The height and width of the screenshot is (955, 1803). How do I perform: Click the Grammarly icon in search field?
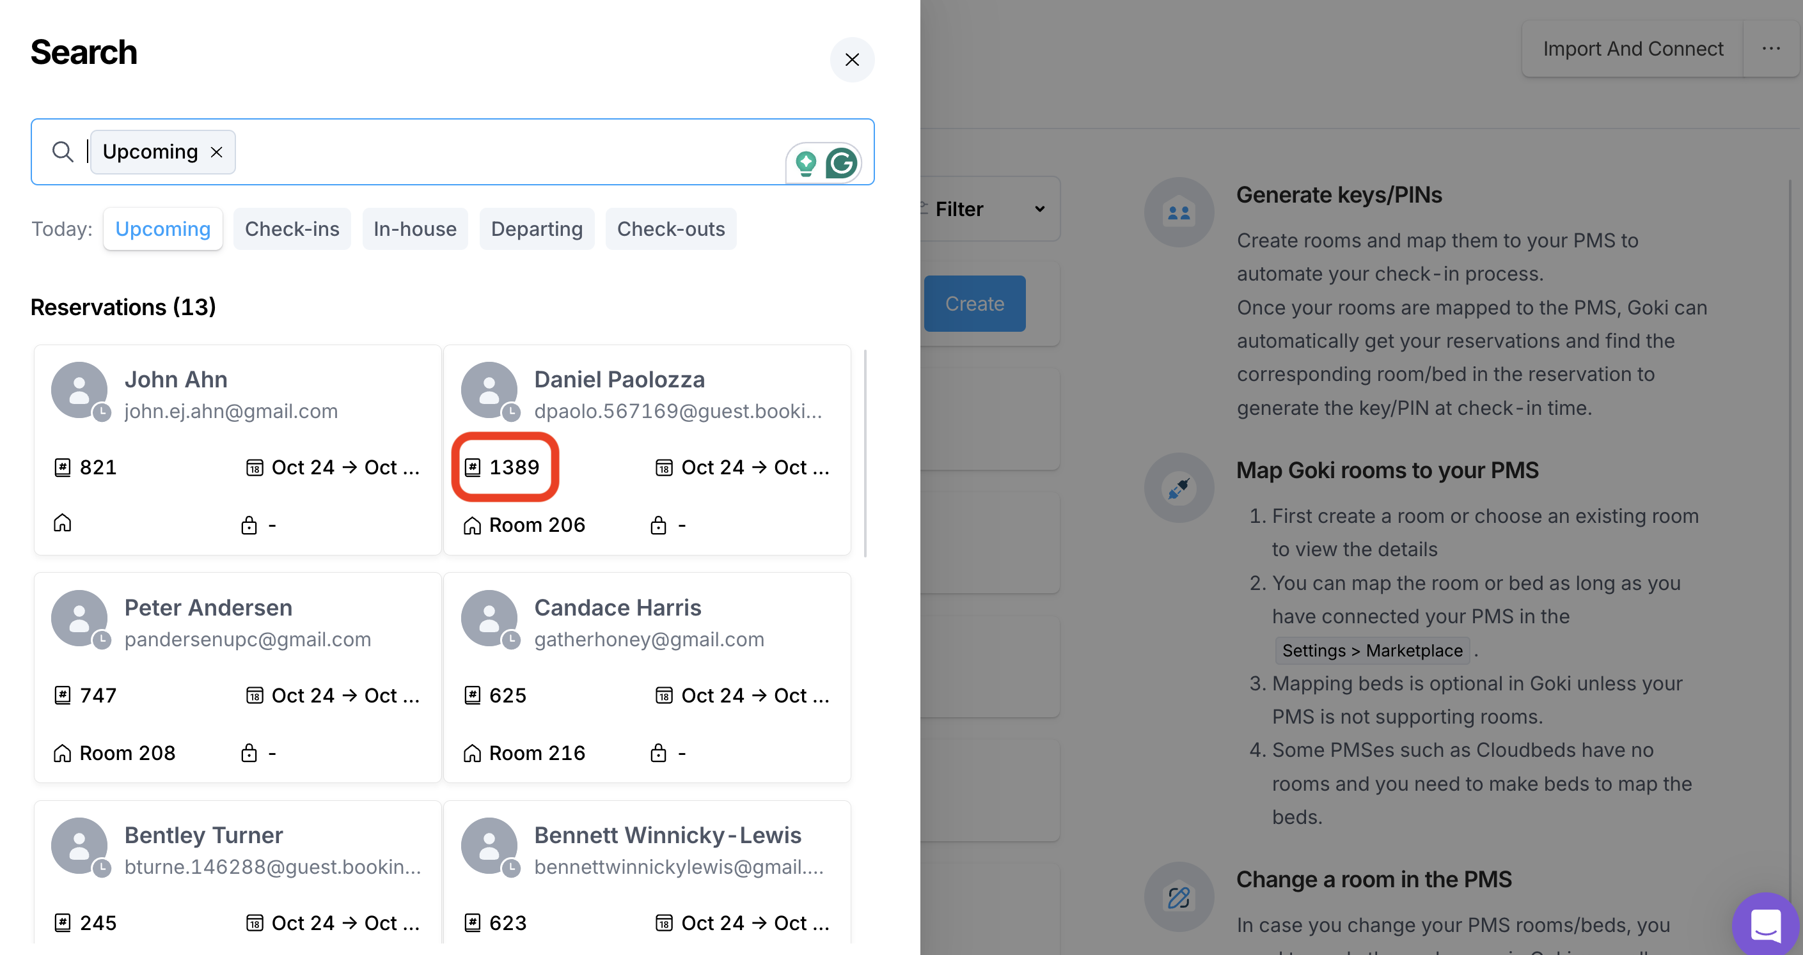click(x=841, y=163)
